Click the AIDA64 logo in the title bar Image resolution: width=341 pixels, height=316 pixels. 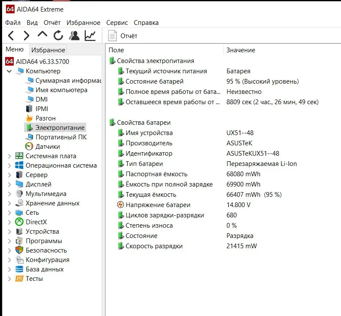click(x=10, y=9)
